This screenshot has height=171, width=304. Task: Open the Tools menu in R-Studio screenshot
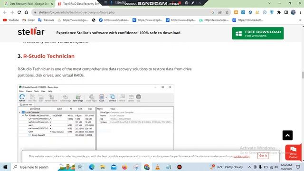point(37,91)
